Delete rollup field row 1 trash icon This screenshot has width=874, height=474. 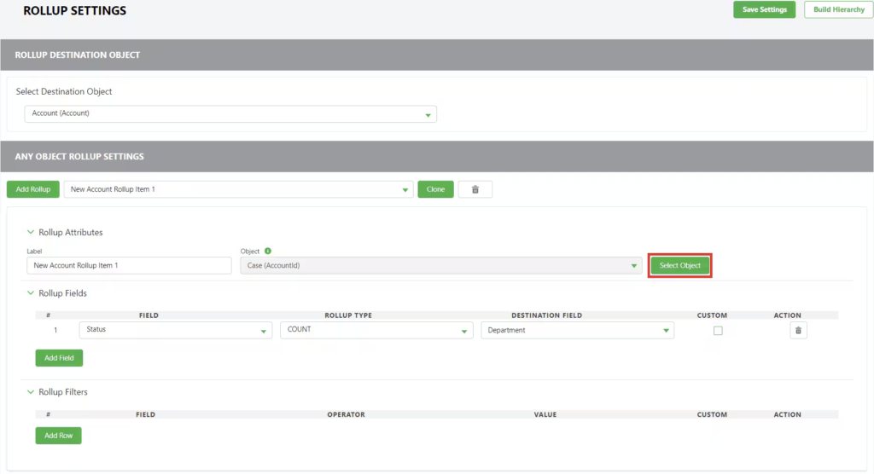[x=798, y=330]
